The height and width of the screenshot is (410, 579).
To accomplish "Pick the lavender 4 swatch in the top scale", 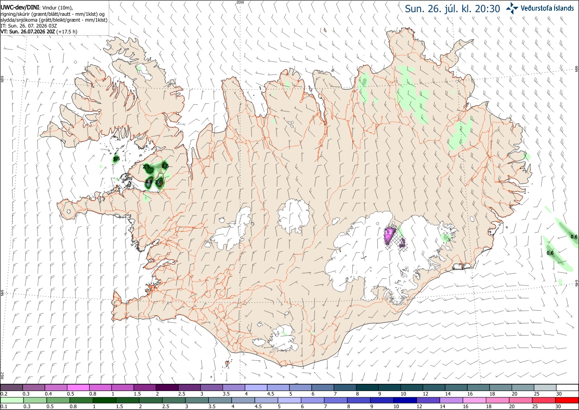I will pyautogui.click(x=256, y=387).
